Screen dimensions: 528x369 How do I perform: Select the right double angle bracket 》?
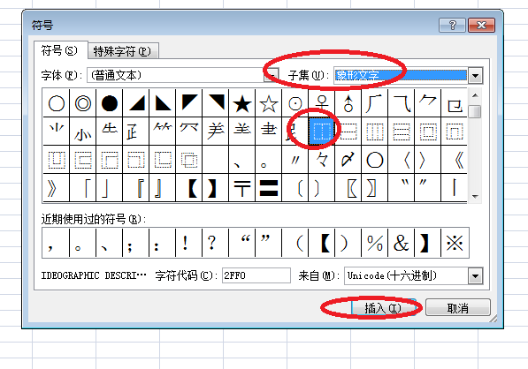click(57, 188)
